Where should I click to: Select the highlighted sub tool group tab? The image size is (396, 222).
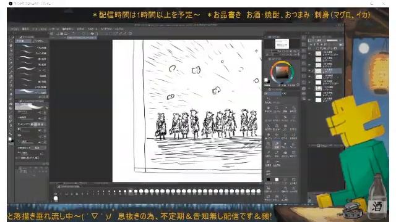coord(24,41)
